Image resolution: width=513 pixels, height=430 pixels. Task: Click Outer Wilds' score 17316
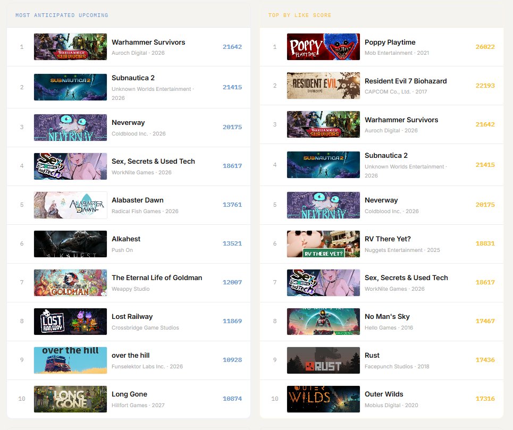tap(485, 399)
